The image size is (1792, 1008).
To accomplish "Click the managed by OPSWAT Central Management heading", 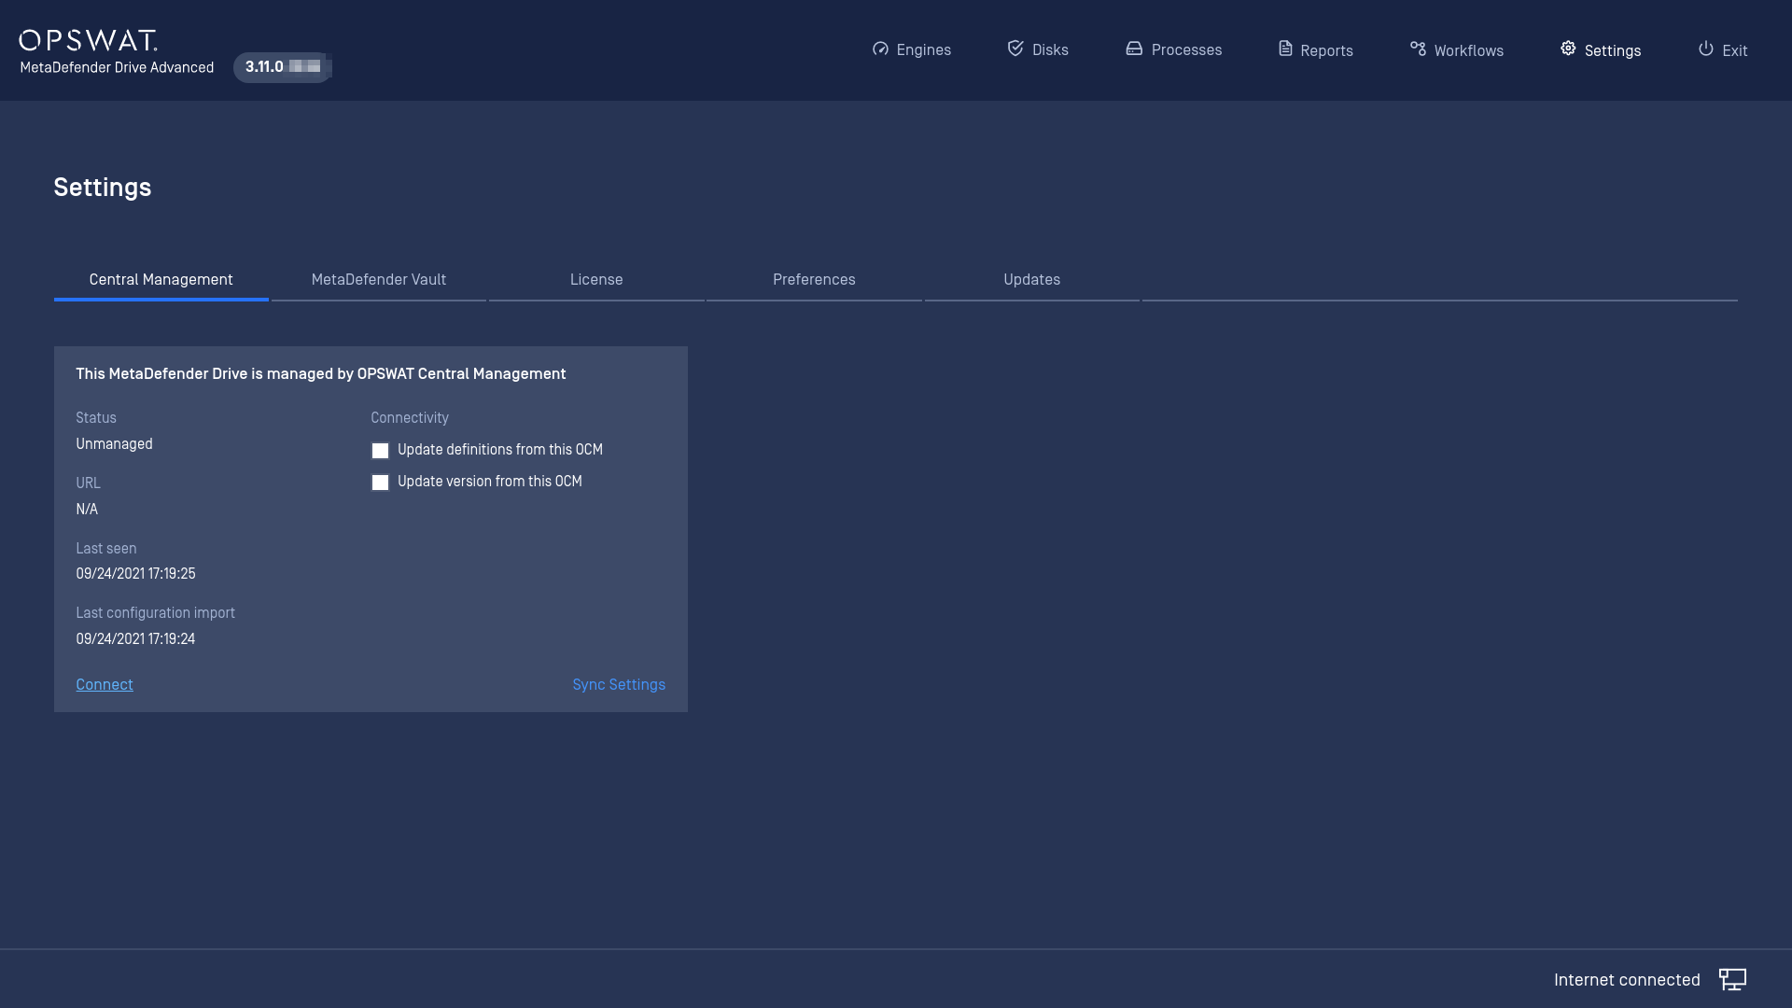I will (x=320, y=374).
